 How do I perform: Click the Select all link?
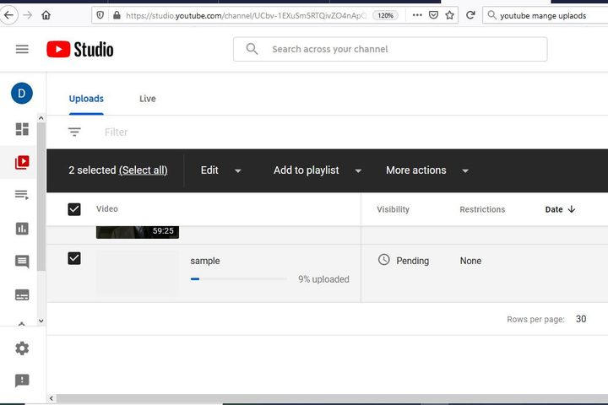143,170
